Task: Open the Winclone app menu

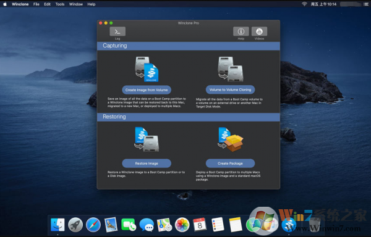Action: (20, 4)
